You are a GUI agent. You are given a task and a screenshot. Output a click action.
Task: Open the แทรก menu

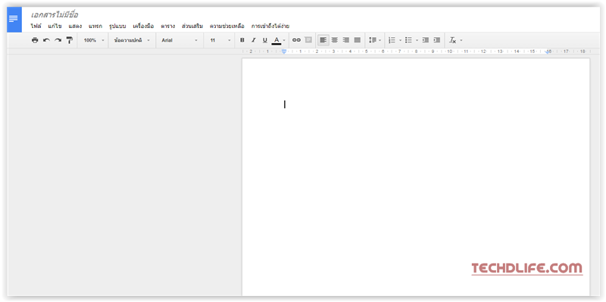coord(95,26)
